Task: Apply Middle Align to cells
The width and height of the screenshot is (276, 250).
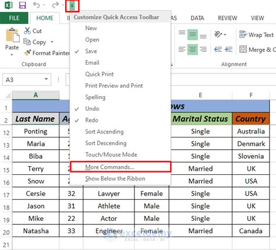Action: pyautogui.click(x=193, y=35)
